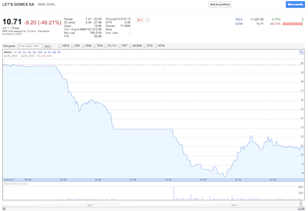The image size is (308, 211).
Task: Set chart zoom to 1m
Action: pos(25,52)
